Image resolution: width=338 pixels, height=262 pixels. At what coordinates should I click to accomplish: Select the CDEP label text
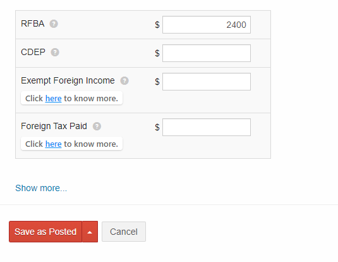pos(33,52)
